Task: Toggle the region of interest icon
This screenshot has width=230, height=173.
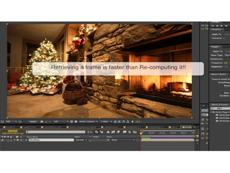Action: point(72,121)
